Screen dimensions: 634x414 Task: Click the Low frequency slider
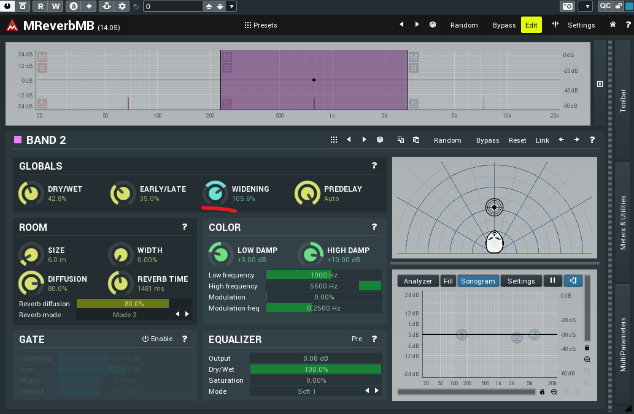[323, 275]
